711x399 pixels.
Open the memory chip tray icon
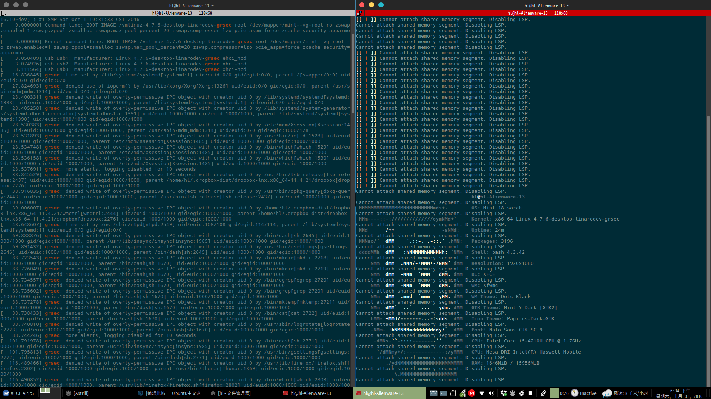pyautogui.click(x=453, y=393)
